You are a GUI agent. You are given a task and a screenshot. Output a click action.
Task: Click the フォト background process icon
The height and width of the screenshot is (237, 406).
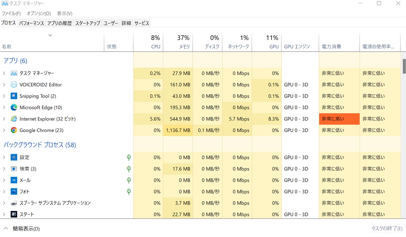pos(14,192)
